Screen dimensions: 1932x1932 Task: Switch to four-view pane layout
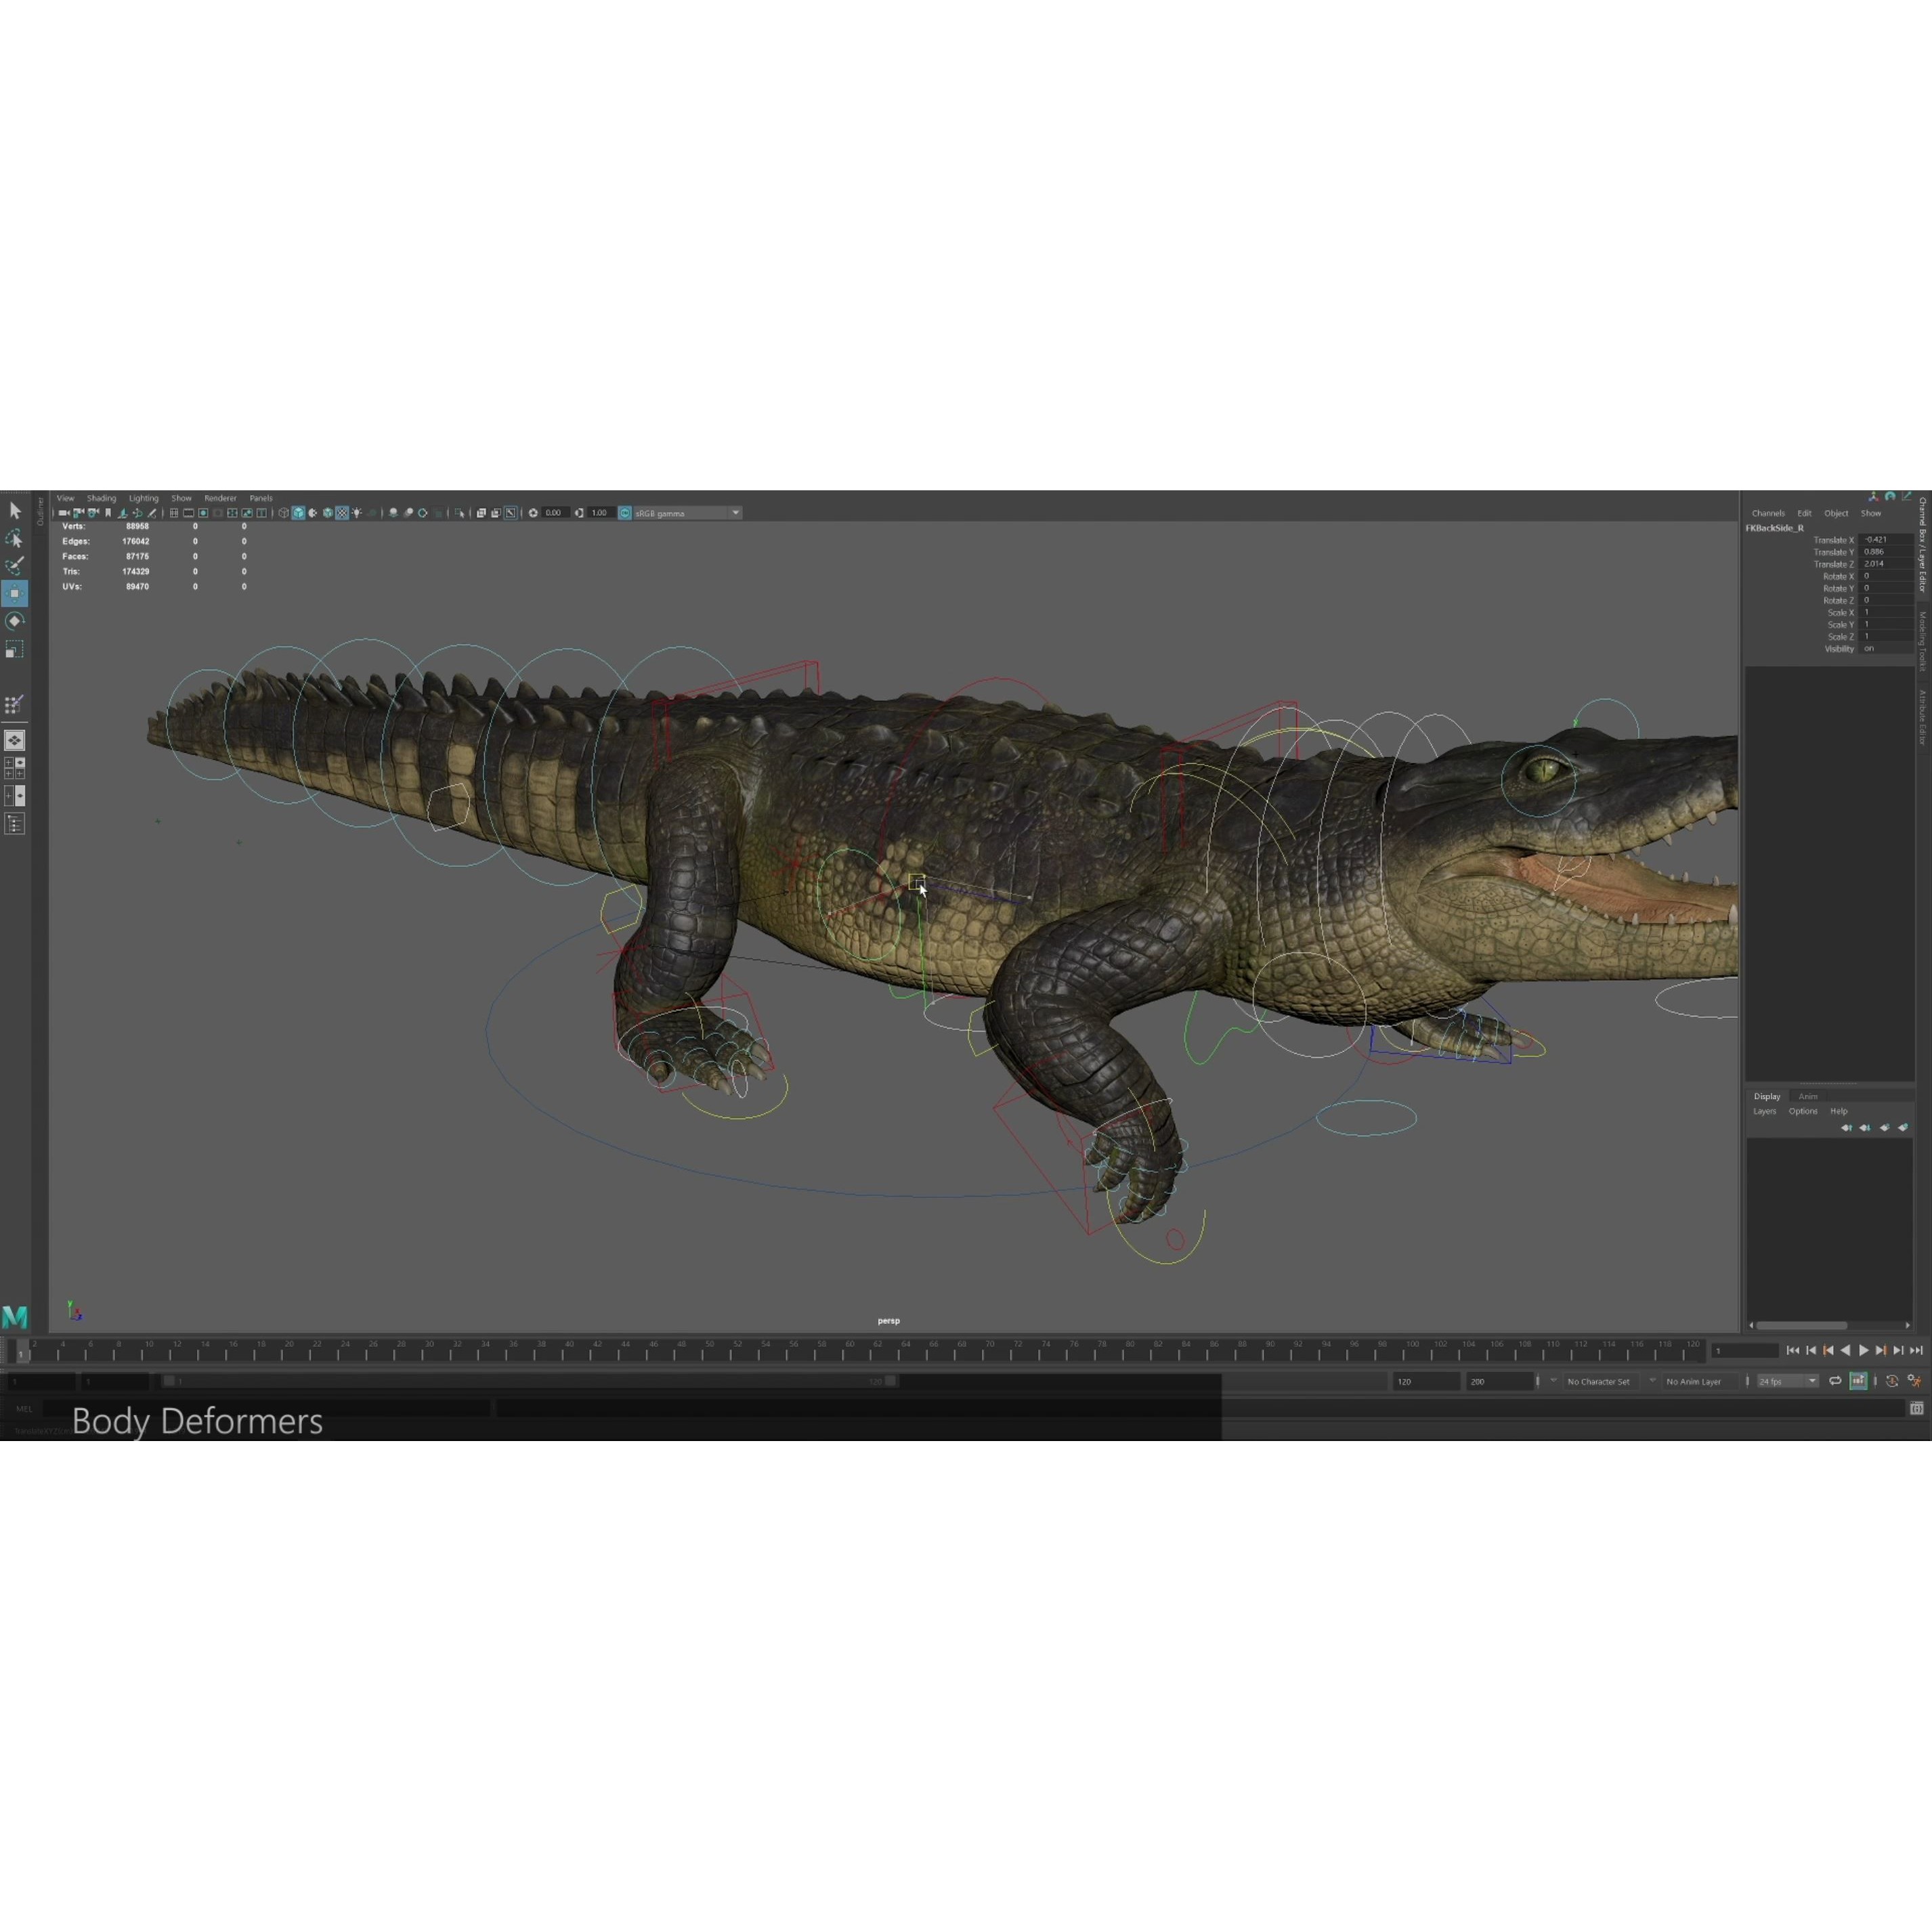15,768
